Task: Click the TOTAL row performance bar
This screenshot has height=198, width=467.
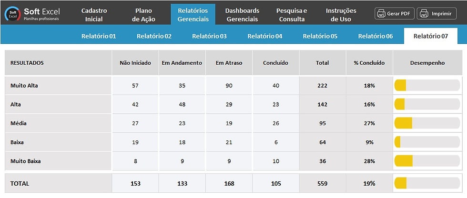Action: pos(427,183)
